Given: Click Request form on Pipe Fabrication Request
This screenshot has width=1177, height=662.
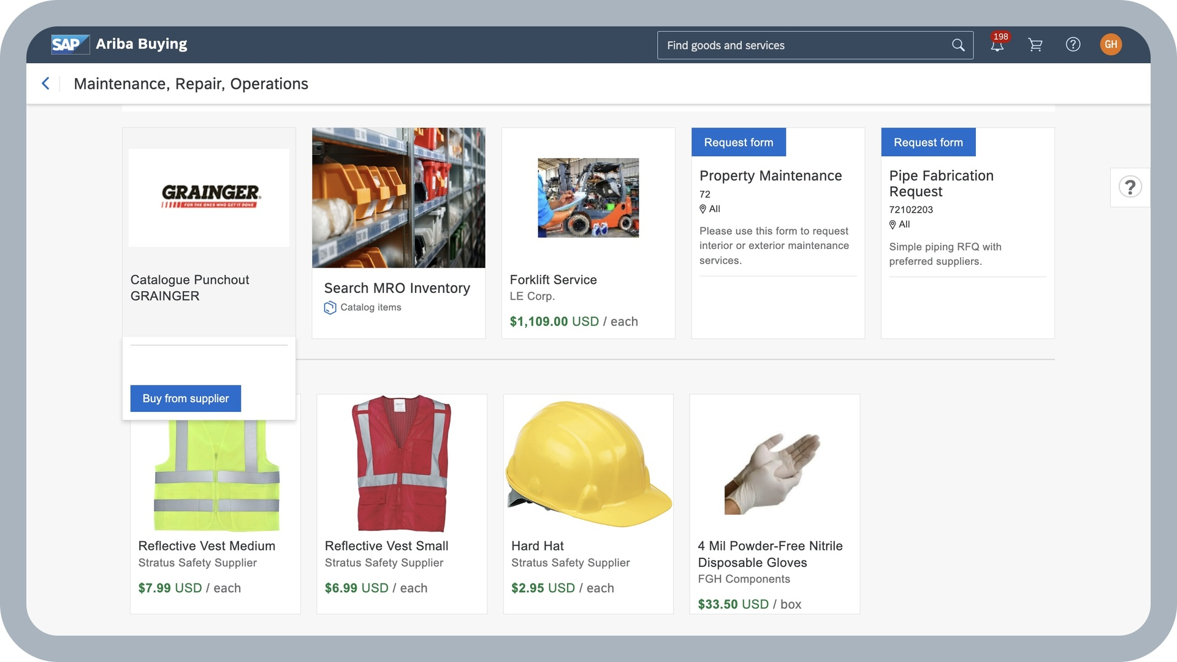Looking at the screenshot, I should 928,142.
